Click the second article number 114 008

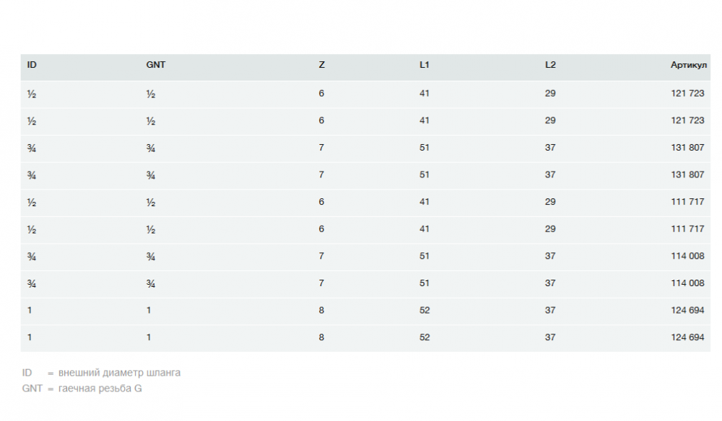pos(687,283)
